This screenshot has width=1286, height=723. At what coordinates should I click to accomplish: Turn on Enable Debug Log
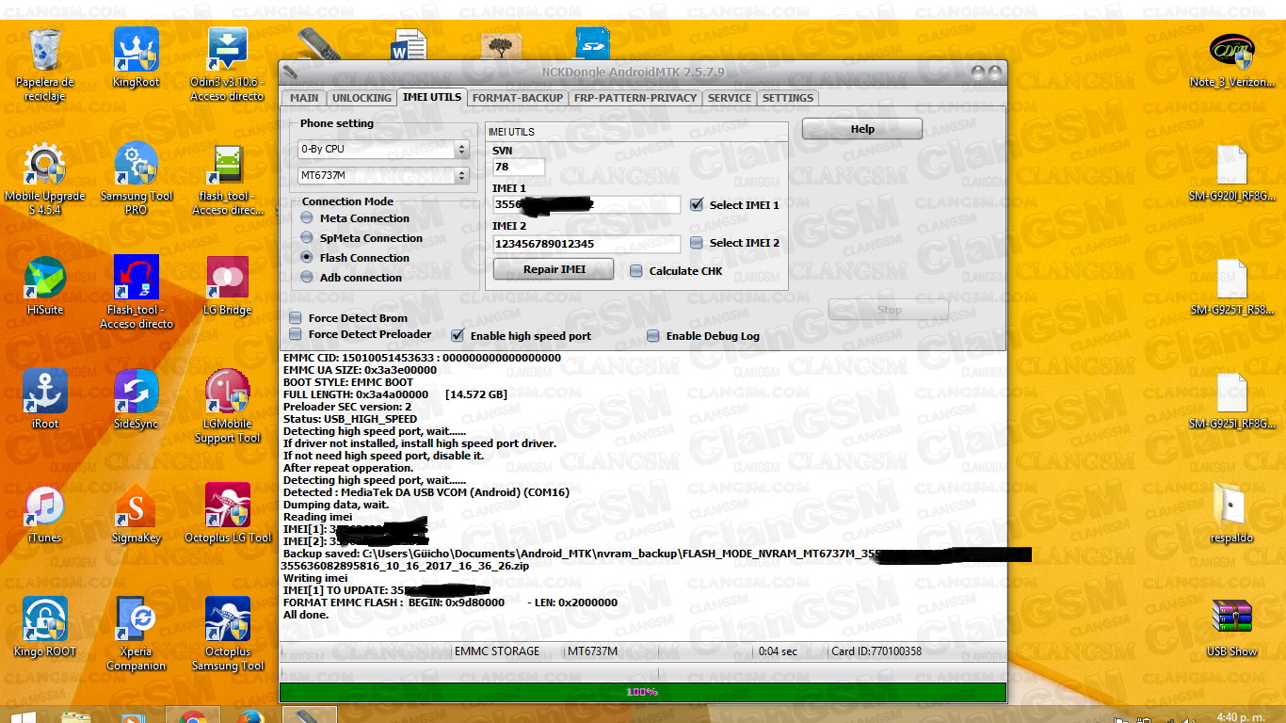coord(653,335)
